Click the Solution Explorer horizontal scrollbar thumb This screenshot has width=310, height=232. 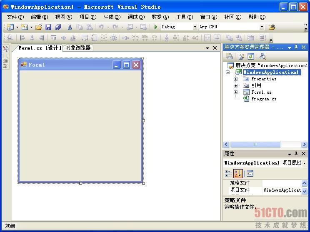(x=255, y=144)
